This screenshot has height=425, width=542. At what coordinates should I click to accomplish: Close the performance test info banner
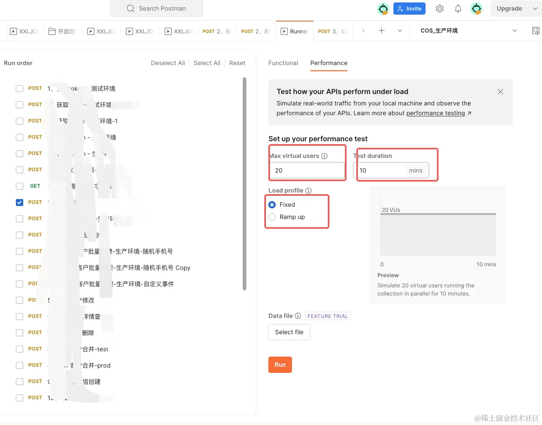[x=500, y=92]
